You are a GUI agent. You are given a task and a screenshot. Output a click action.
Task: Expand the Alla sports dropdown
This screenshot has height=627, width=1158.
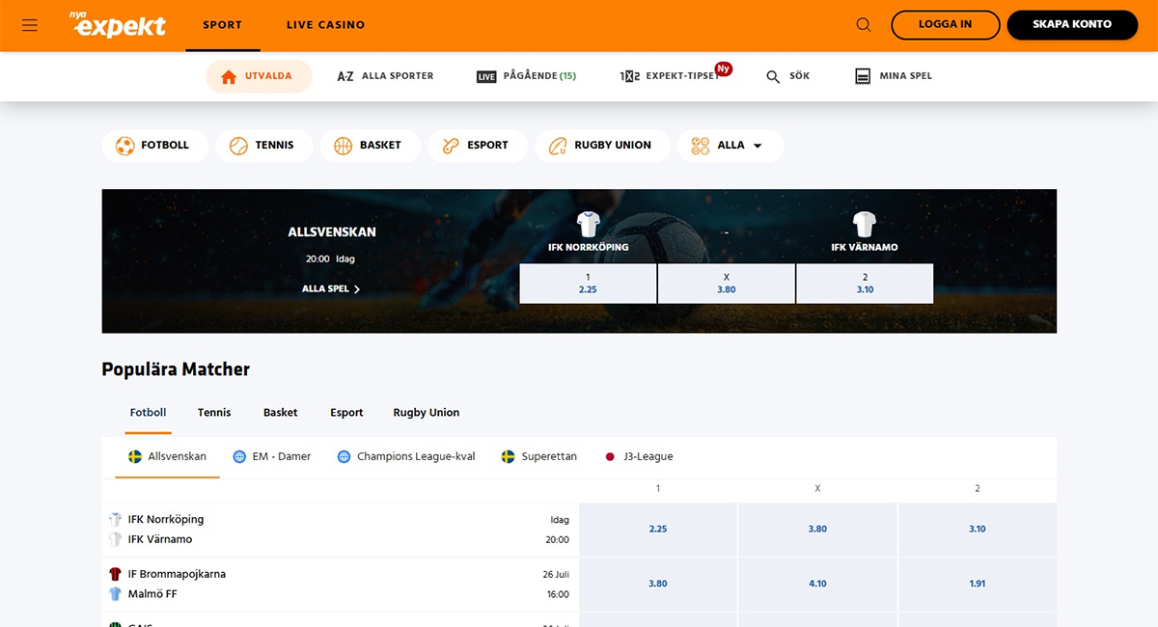(x=731, y=146)
